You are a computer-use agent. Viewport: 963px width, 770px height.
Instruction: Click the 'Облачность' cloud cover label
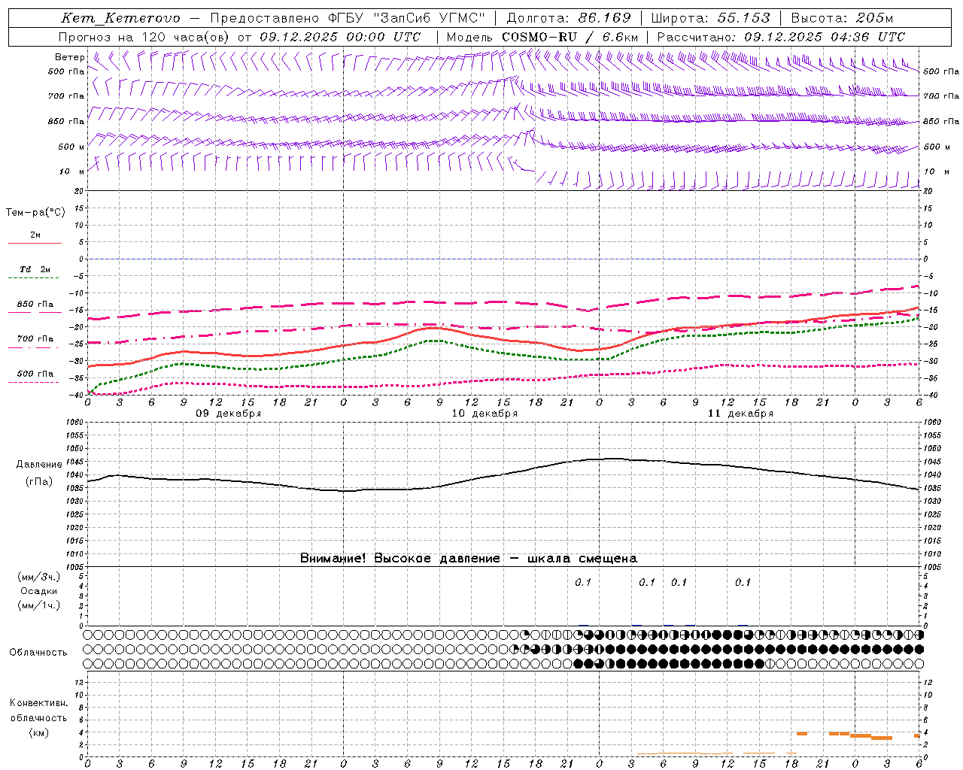tap(38, 653)
